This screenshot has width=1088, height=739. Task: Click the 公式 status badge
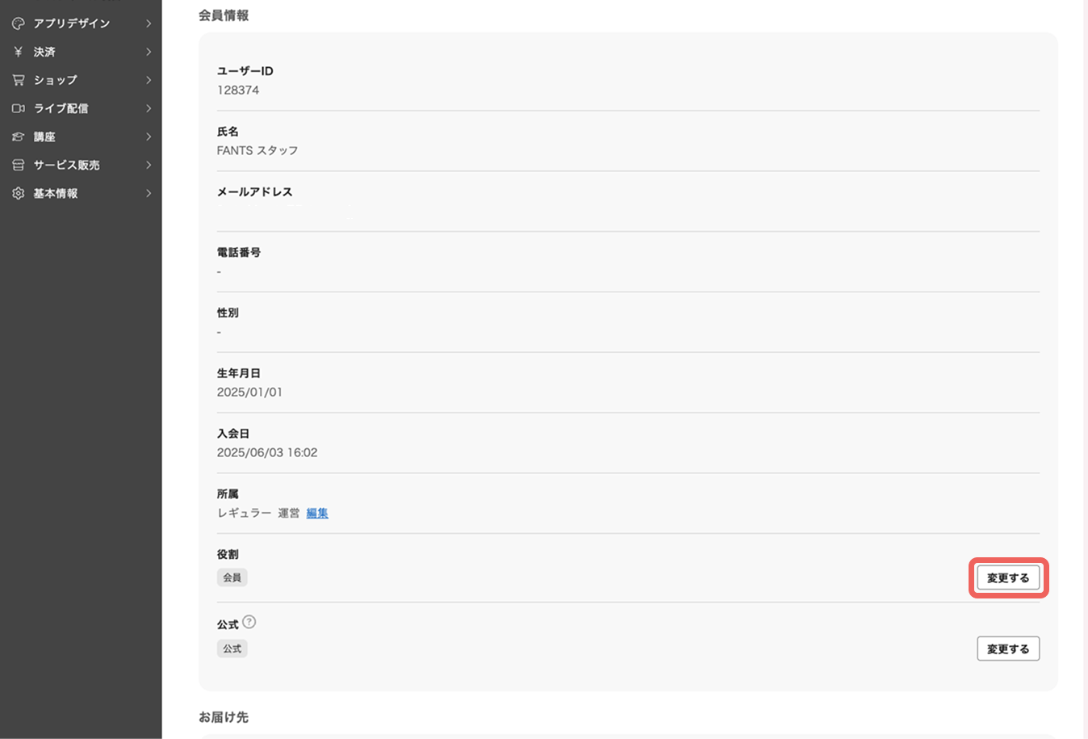232,649
